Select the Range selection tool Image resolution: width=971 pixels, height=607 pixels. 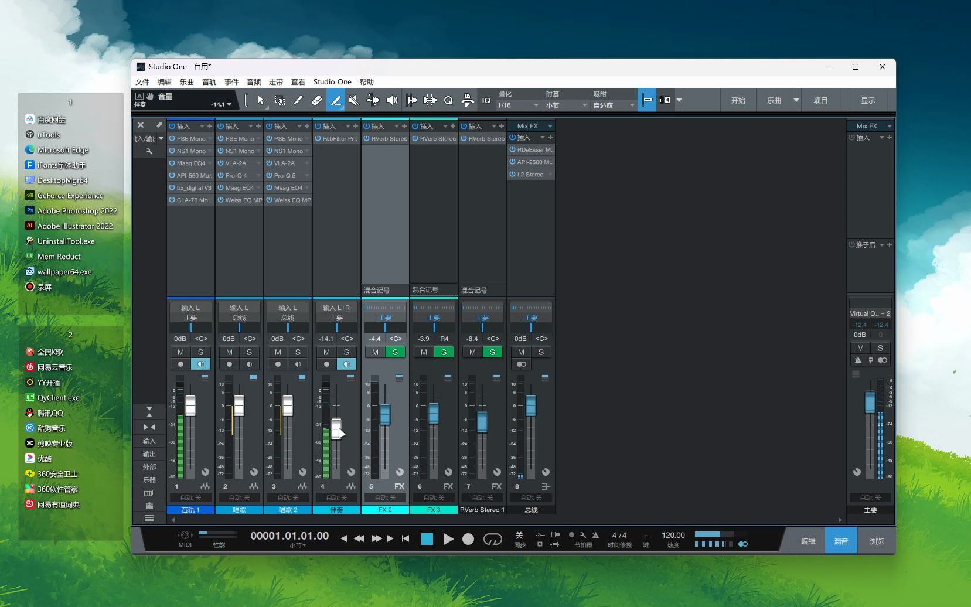point(280,100)
